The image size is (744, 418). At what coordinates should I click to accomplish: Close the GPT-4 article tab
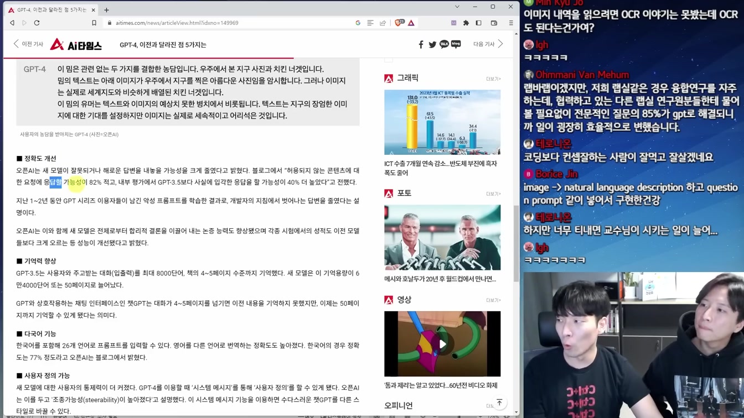[94, 10]
